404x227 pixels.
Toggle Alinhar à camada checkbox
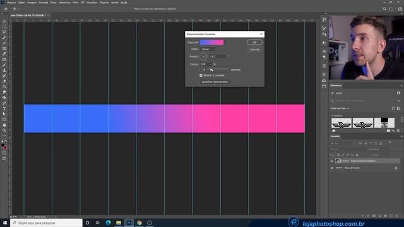coord(201,76)
